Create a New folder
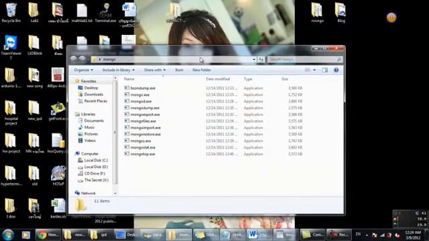 [x=202, y=70]
